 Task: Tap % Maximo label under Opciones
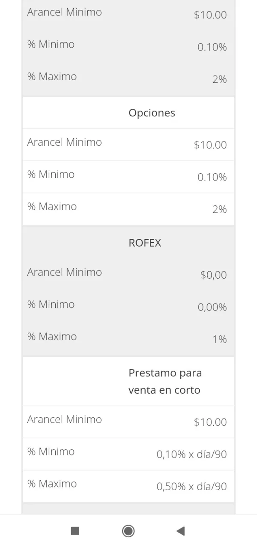pos(52,206)
